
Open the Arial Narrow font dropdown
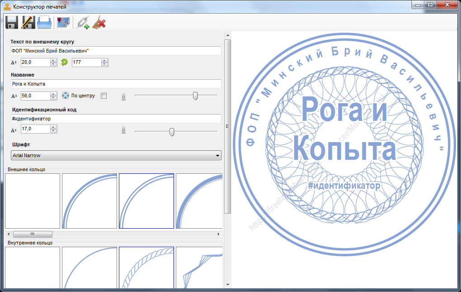tap(218, 155)
